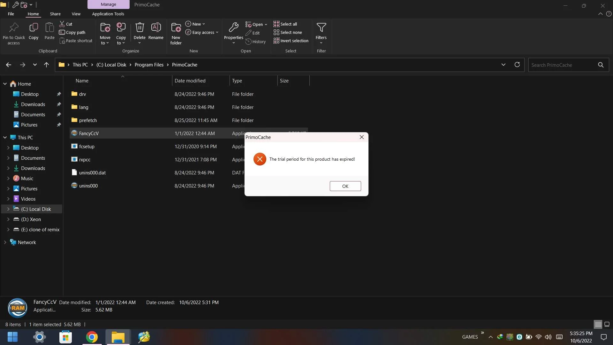Expand the Music tree node
The height and width of the screenshot is (345, 613).
click(8, 178)
